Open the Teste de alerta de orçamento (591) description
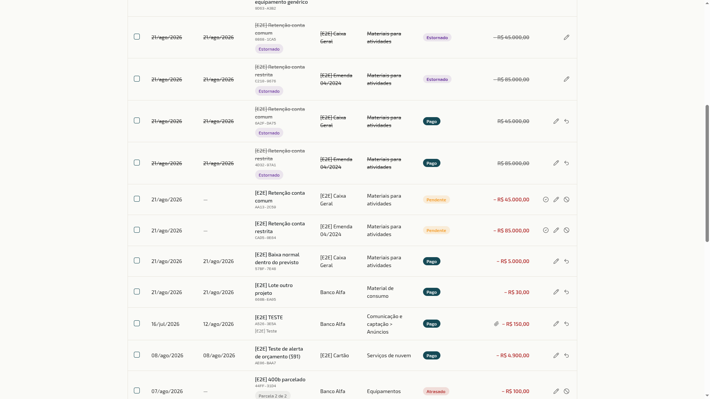The height and width of the screenshot is (399, 710). click(279, 352)
